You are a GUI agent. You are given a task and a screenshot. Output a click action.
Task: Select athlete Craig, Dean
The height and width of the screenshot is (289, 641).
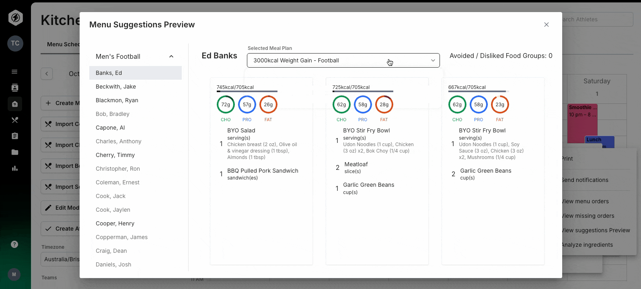pyautogui.click(x=136, y=251)
